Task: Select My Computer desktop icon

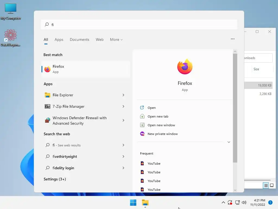Action: click(11, 11)
